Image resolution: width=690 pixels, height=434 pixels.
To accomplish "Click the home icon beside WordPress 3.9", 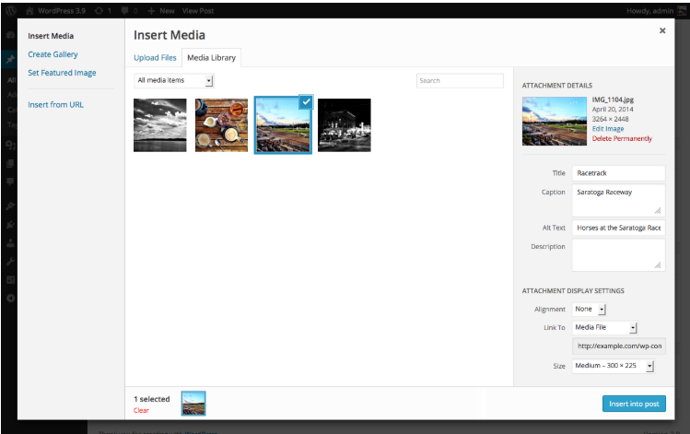I will tap(30, 10).
